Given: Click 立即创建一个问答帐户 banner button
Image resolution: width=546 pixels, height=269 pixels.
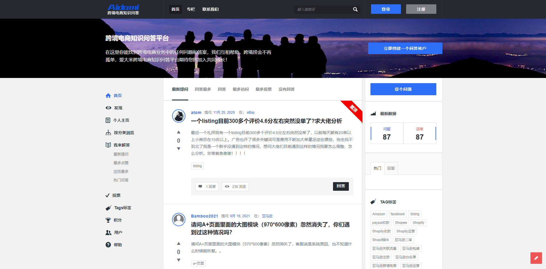Looking at the screenshot, I should click(405, 48).
